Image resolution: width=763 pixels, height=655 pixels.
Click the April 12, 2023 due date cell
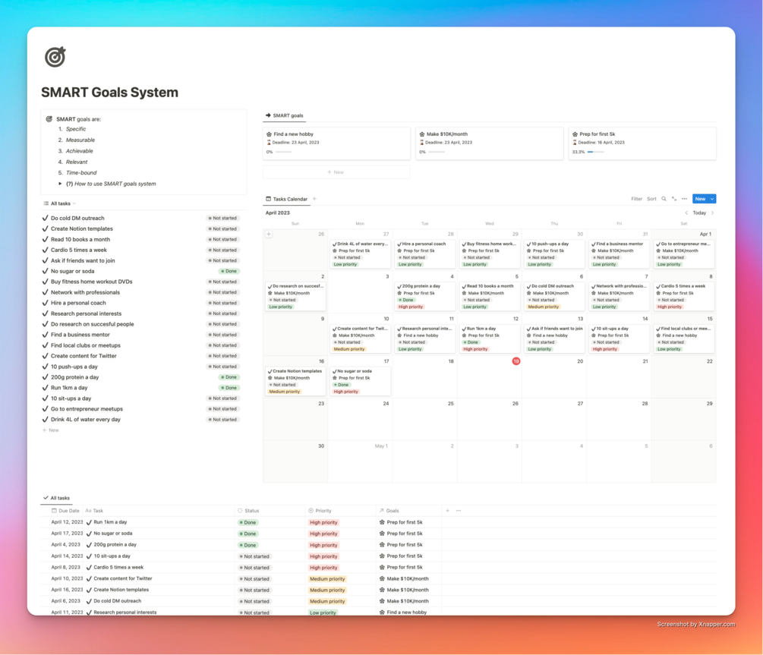pyautogui.click(x=67, y=522)
